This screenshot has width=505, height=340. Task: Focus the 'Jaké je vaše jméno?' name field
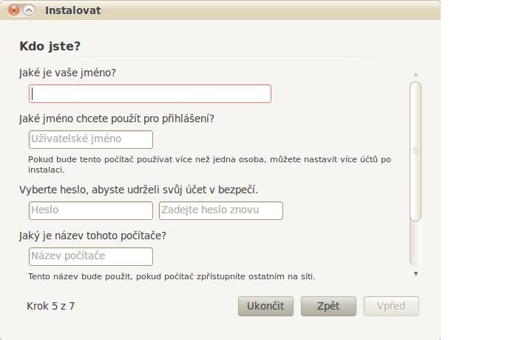150,94
